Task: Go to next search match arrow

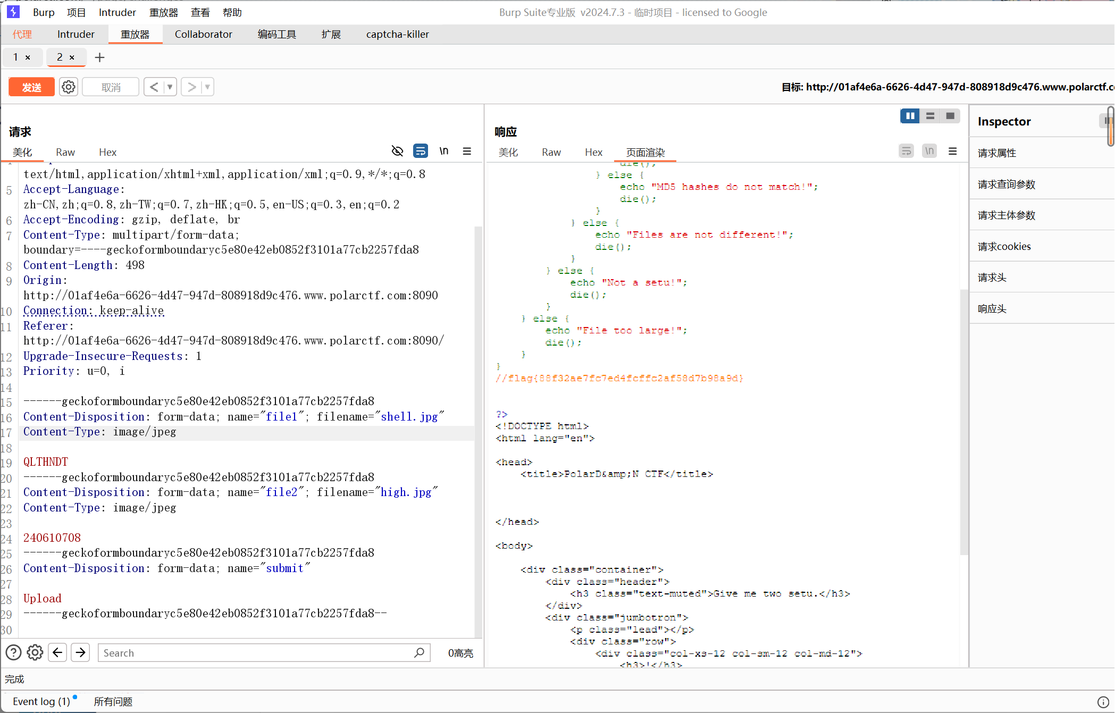Action: [x=80, y=652]
